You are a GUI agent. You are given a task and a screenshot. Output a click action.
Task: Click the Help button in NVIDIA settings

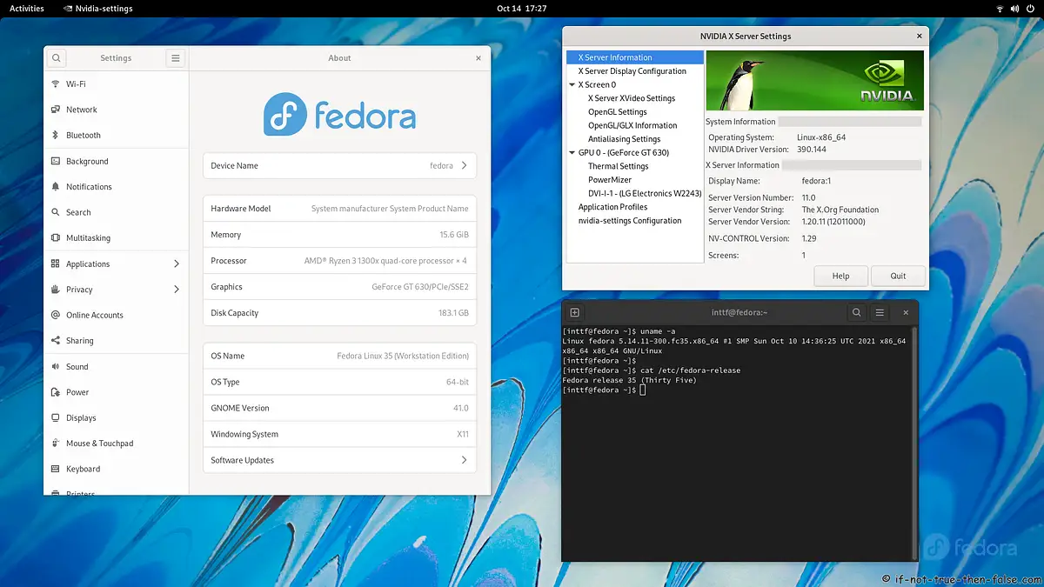(840, 276)
